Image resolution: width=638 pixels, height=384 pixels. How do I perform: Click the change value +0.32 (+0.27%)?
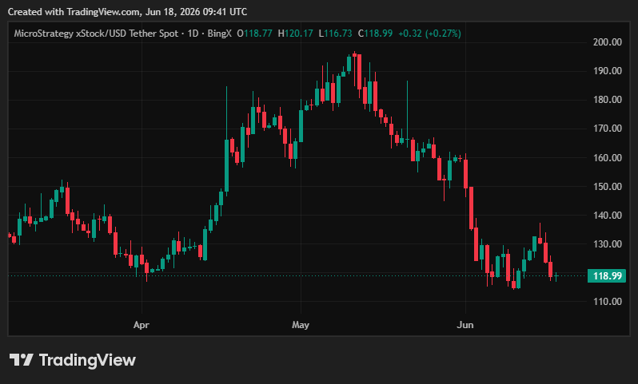tap(429, 34)
